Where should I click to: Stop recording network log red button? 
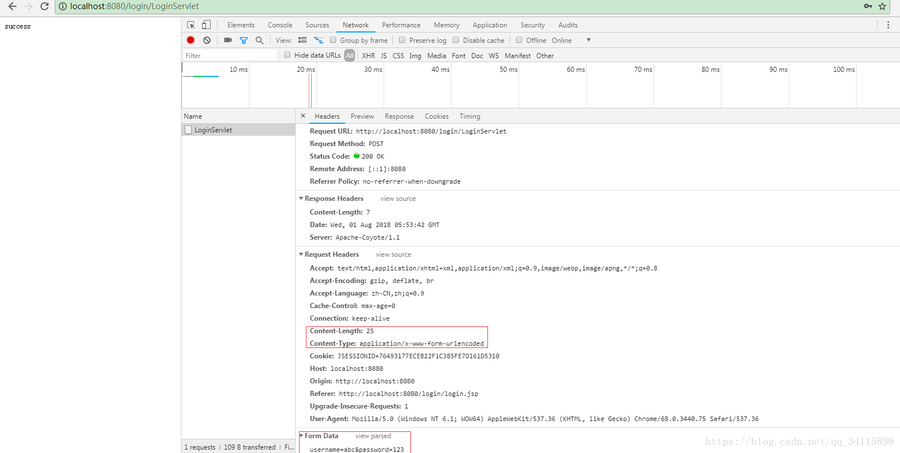click(x=191, y=40)
